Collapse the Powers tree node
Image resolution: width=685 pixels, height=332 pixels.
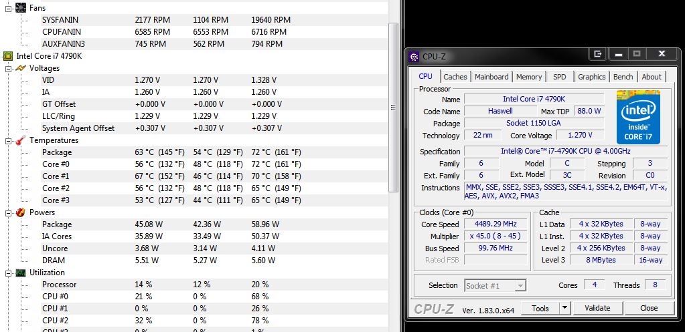(x=8, y=213)
